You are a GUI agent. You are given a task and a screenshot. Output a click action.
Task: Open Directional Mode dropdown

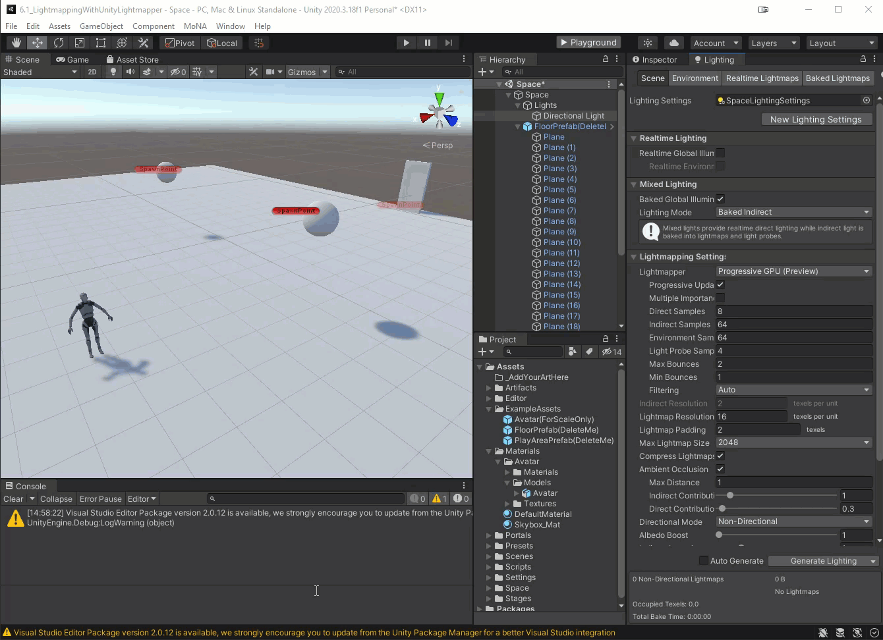(x=794, y=521)
